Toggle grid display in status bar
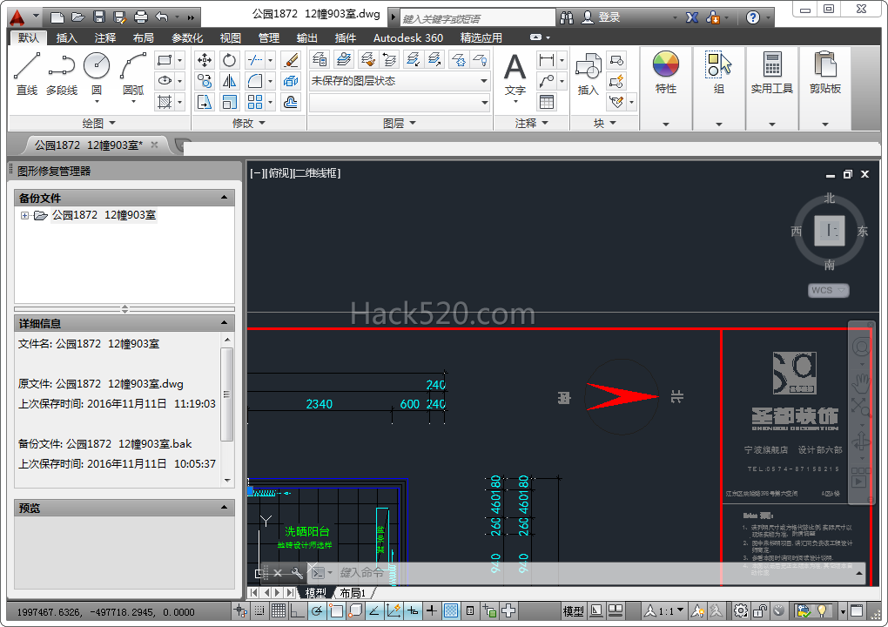This screenshot has height=627, width=888. 278,611
